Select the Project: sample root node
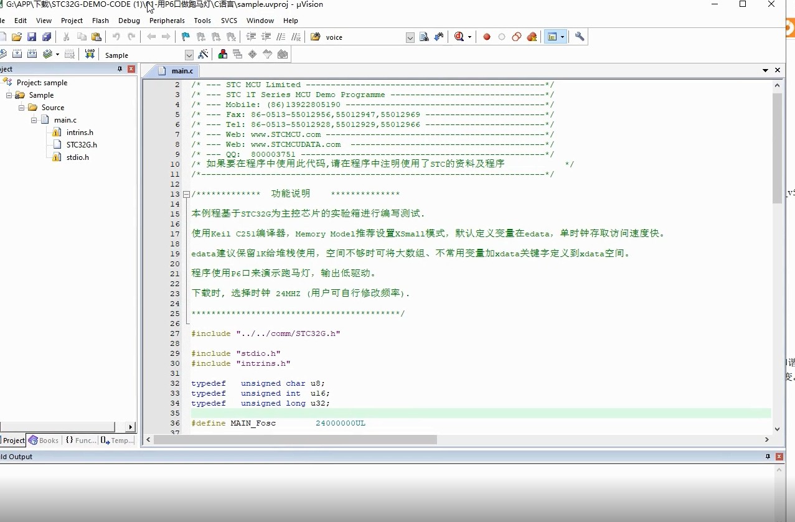The height and width of the screenshot is (522, 795). coord(42,83)
